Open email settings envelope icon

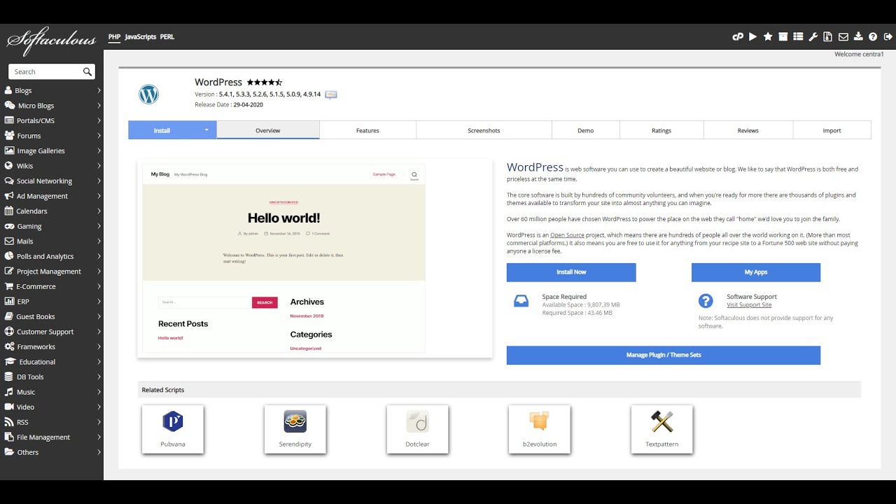843,37
